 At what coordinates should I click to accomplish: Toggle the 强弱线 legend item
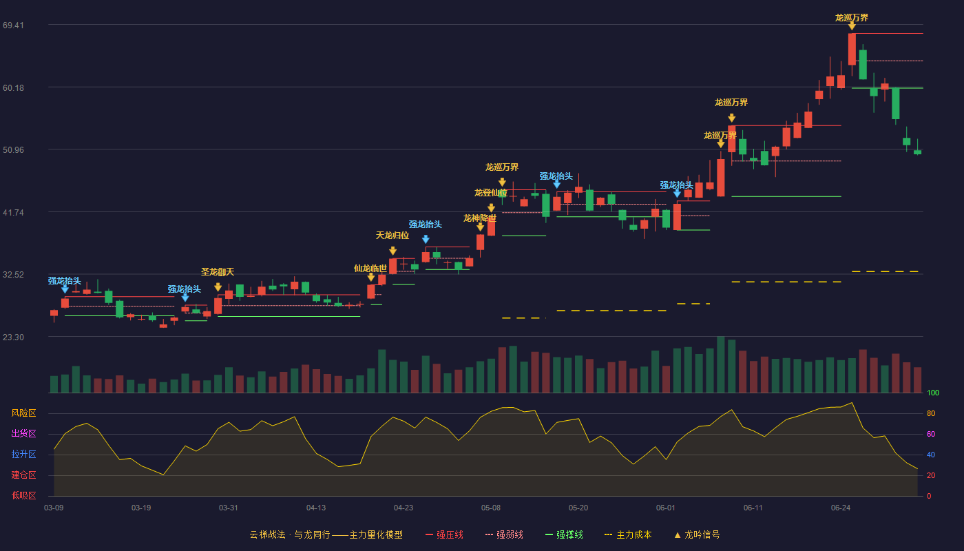504,534
